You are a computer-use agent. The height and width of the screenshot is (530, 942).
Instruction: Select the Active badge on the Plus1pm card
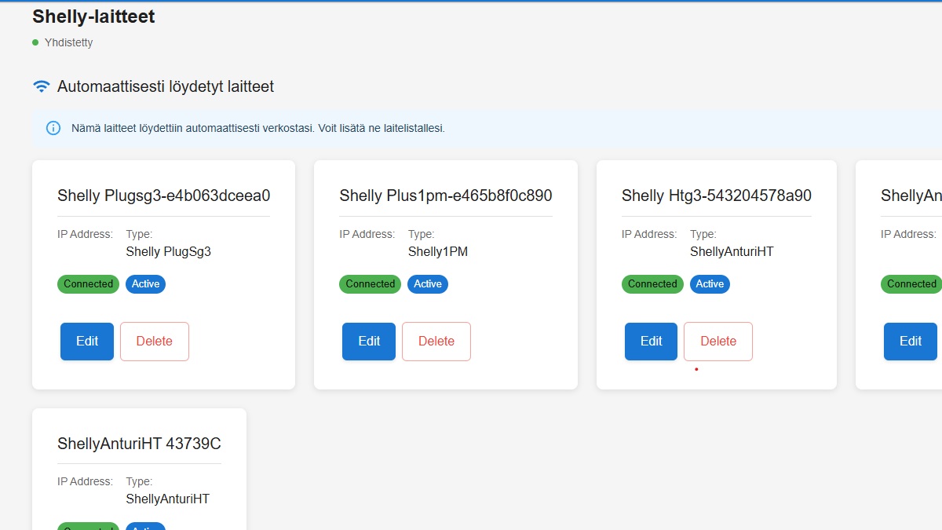[427, 284]
